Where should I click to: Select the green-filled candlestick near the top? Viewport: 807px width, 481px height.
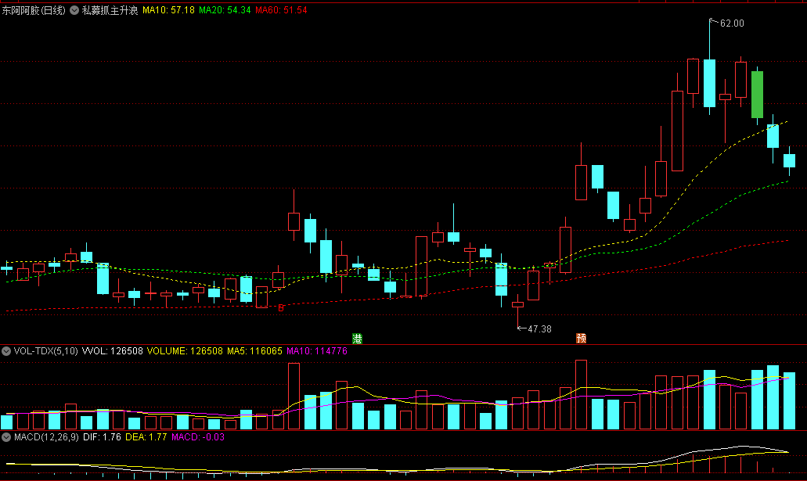point(757,95)
